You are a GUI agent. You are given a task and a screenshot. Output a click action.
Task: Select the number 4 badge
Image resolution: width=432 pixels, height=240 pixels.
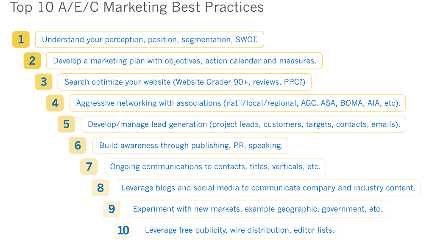(x=55, y=103)
